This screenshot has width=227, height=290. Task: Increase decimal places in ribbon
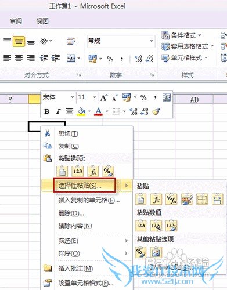click(138, 59)
